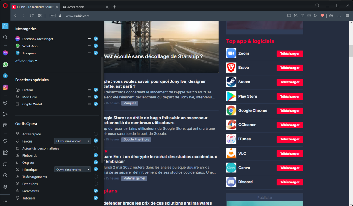Enable Accès rapide in Opera tools

pos(96,134)
